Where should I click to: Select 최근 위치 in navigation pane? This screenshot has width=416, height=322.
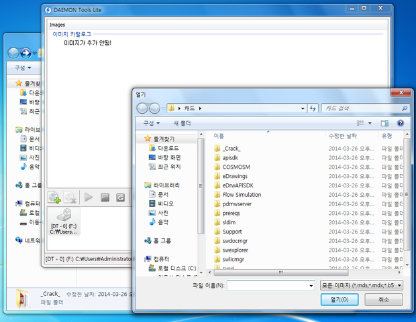click(169, 167)
